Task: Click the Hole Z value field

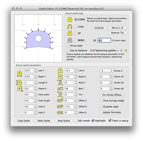Action: pos(29,107)
